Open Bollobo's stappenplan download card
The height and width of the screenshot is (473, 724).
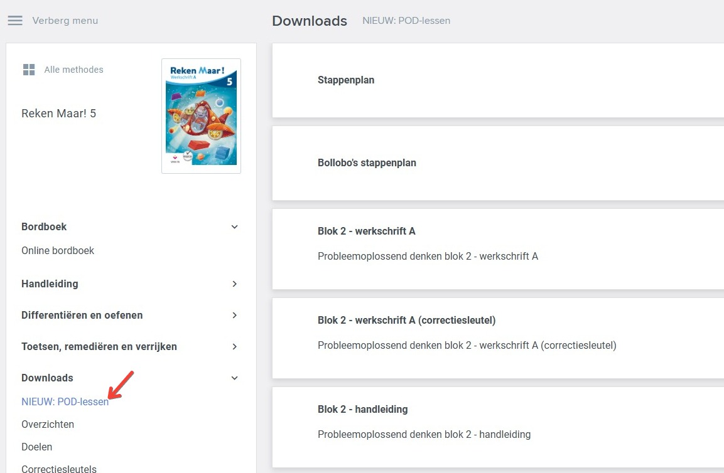(x=367, y=163)
